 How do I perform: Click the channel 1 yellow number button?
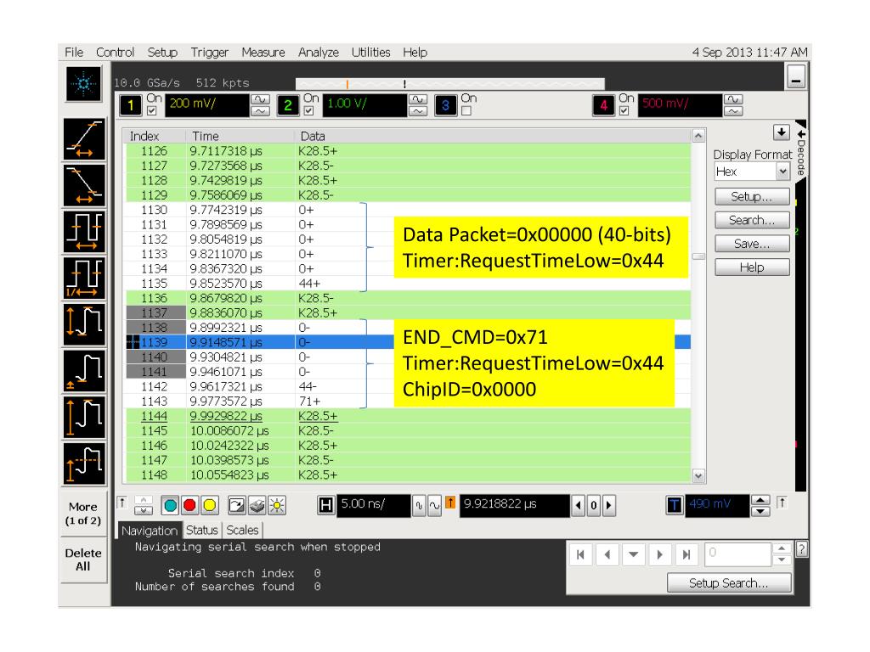[130, 104]
